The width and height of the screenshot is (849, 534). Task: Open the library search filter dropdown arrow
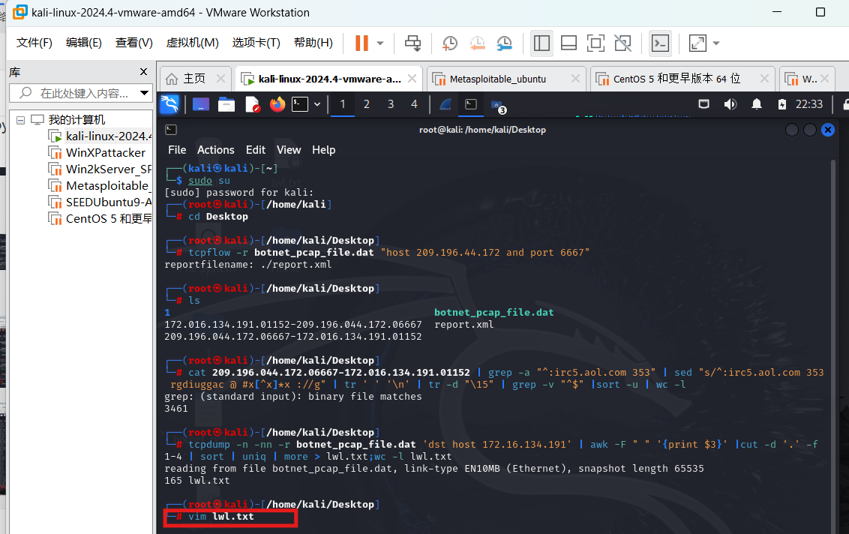[144, 93]
